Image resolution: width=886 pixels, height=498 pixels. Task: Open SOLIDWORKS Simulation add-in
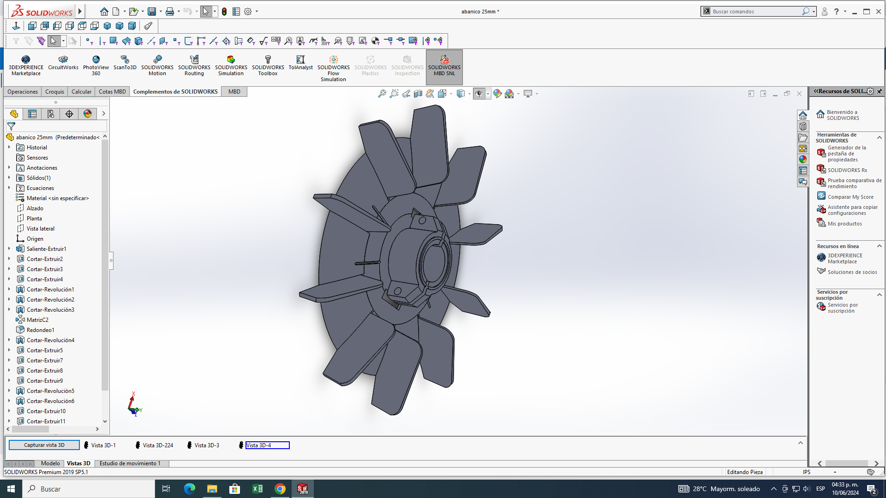[x=231, y=65]
